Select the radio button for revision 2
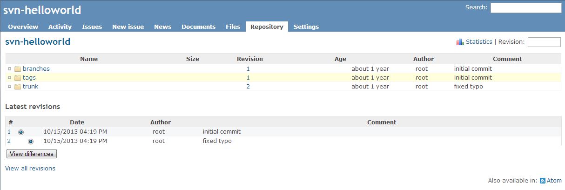This screenshot has width=565, height=190. pos(31,141)
